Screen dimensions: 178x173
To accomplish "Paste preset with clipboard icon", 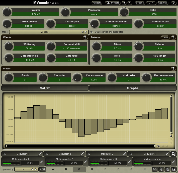I will [173, 169].
